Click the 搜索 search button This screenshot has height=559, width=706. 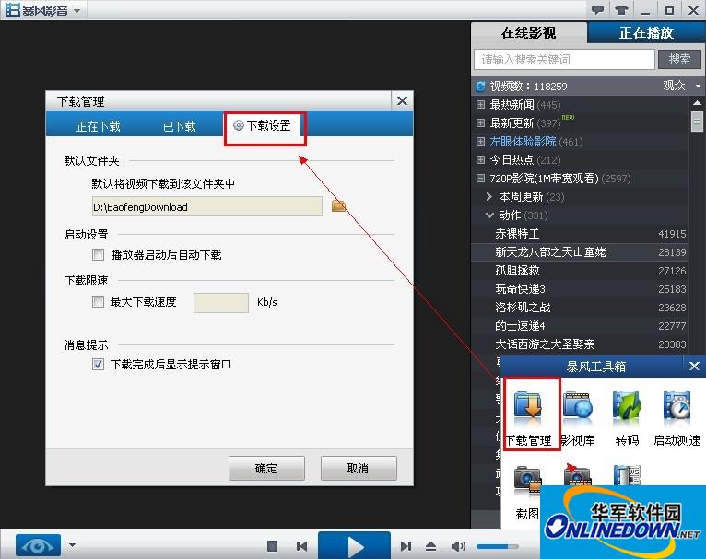(x=679, y=59)
